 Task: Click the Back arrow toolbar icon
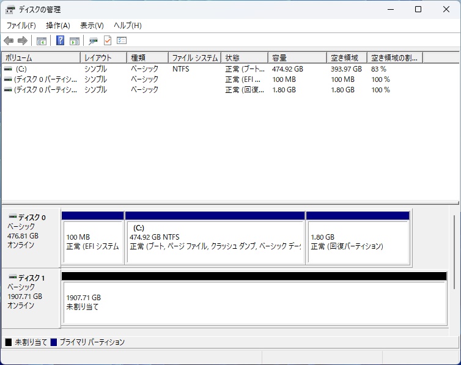pyautogui.click(x=9, y=41)
